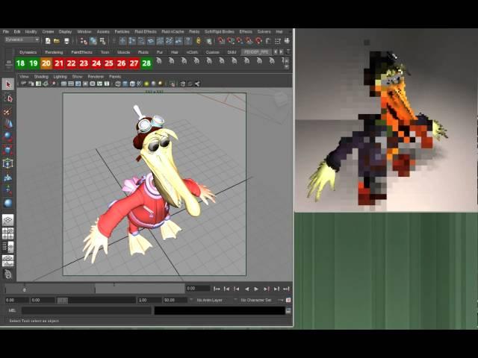This screenshot has width=478, height=358.
Task: Toggle the viewport grid display
Action: tap(63, 84)
